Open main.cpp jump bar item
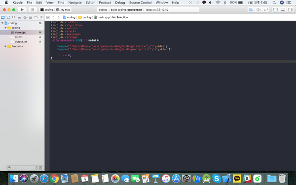Screen dimensions: 296x185 click(x=102, y=17)
